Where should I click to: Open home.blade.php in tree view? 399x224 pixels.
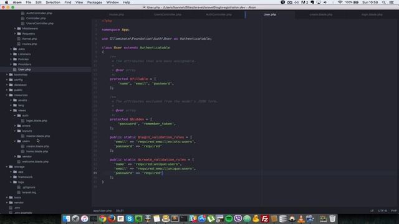point(37,151)
